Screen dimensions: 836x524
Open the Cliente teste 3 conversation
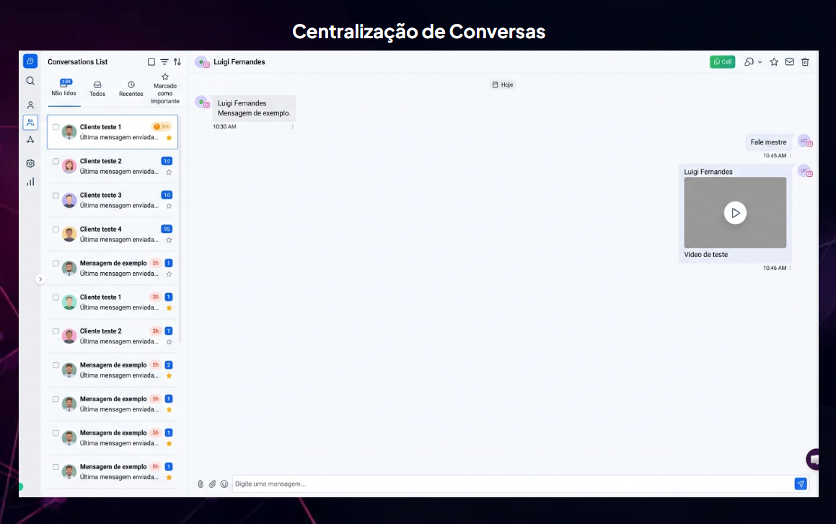click(113, 200)
